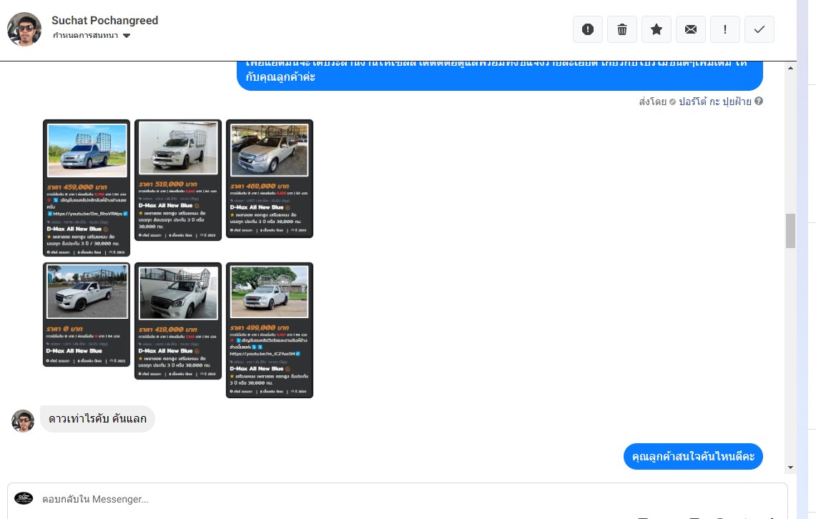Viewport: 816px width, 519px height.
Task: Open Suchat Pochangreed profile photo in header
Action: coord(24,29)
